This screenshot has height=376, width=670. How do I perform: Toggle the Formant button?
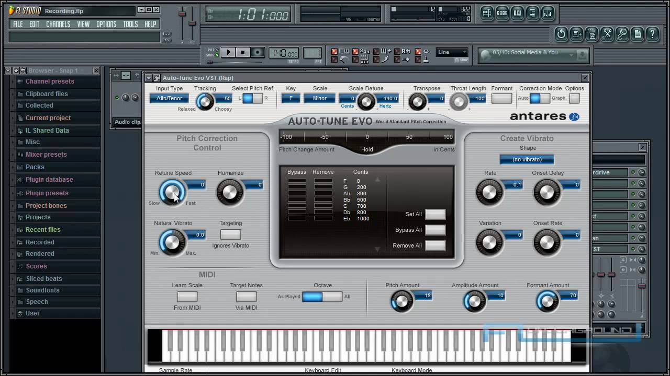(x=501, y=98)
